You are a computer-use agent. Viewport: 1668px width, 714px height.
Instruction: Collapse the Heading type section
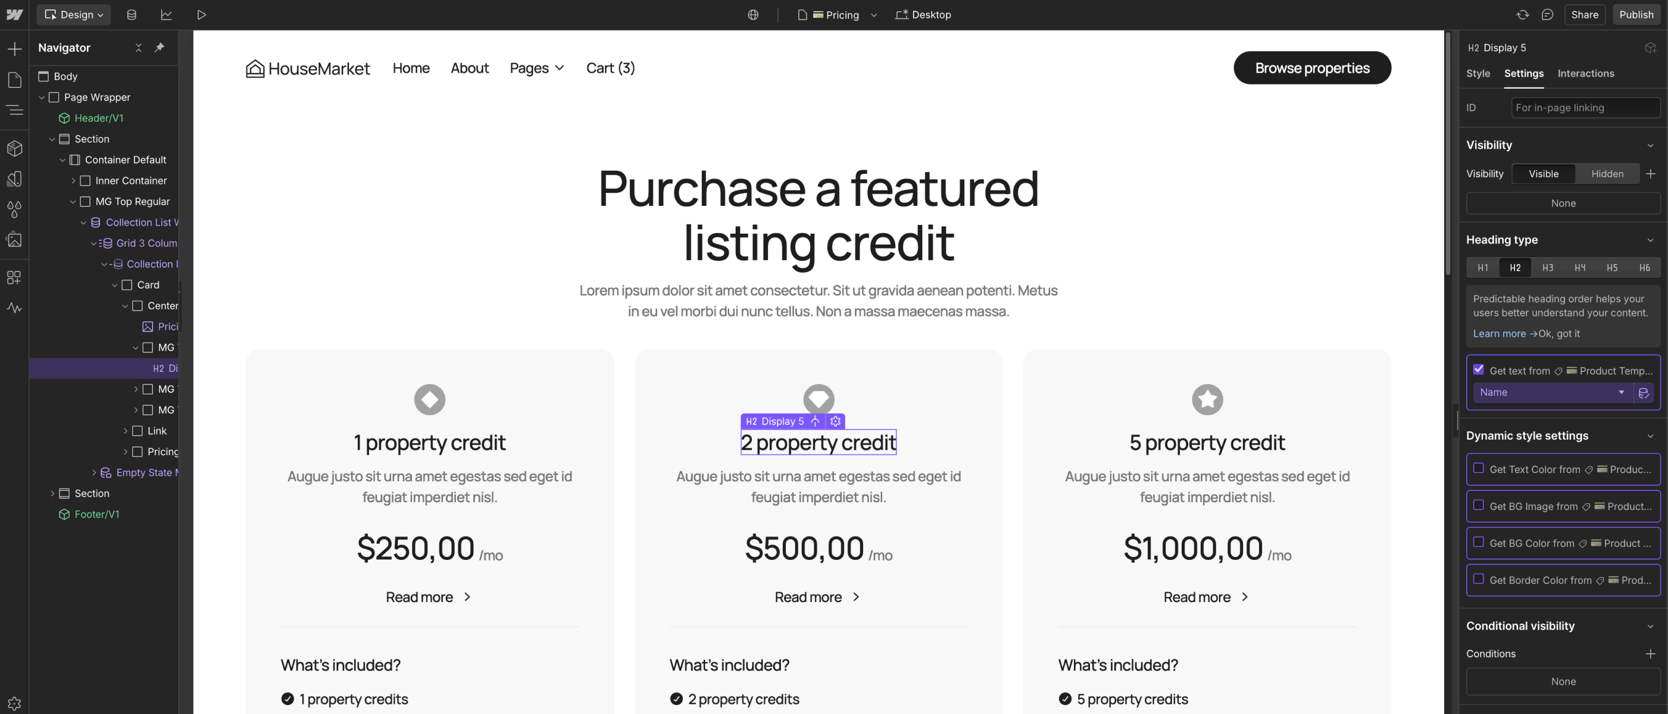pyautogui.click(x=1651, y=240)
